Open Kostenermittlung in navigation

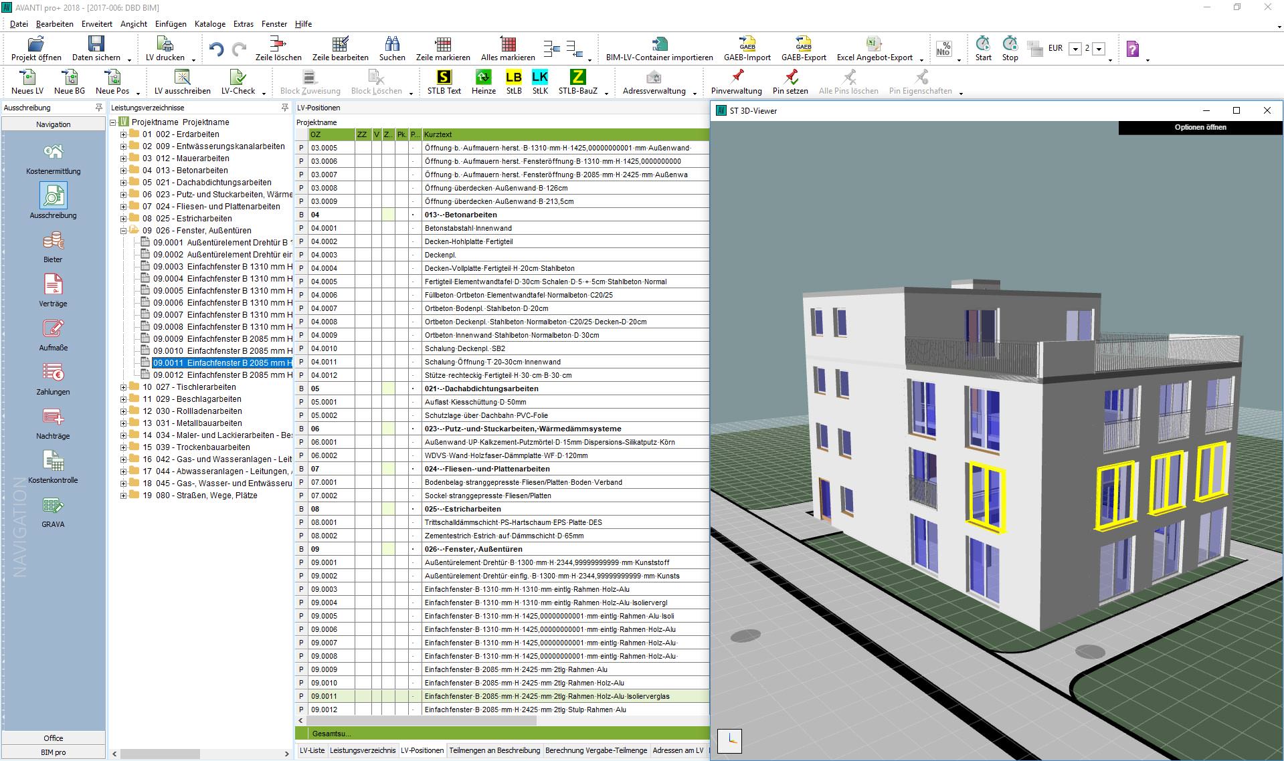point(53,158)
